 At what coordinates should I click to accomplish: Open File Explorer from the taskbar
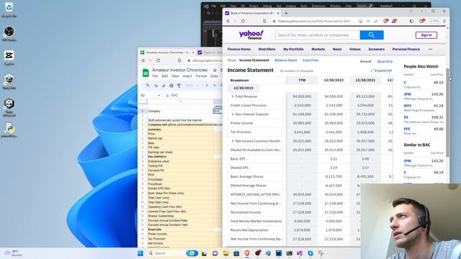[225, 253]
